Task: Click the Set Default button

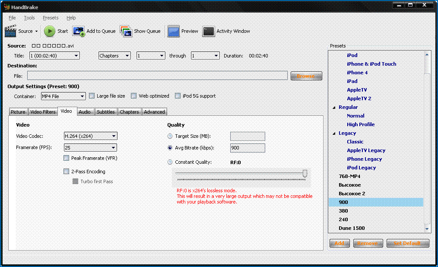Action: click(x=408, y=243)
